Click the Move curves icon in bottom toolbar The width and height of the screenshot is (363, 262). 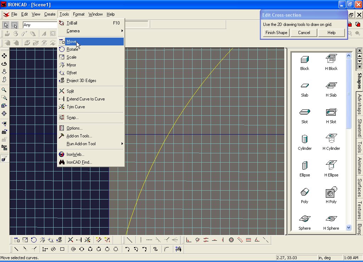point(17,240)
